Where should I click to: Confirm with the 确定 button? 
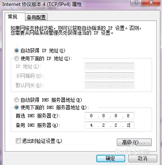click(x=111, y=158)
